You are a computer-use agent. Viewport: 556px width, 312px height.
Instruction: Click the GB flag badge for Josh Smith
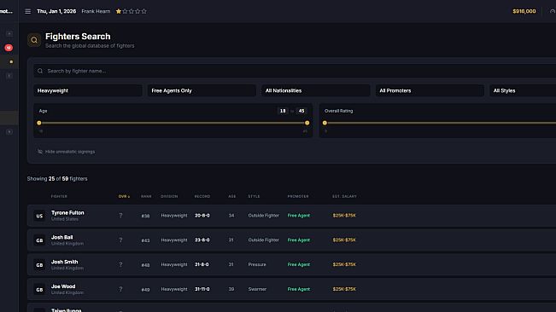click(x=39, y=265)
